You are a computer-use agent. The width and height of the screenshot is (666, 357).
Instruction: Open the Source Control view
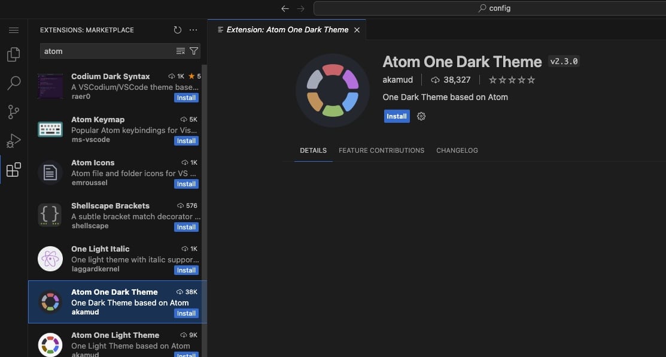coord(14,112)
